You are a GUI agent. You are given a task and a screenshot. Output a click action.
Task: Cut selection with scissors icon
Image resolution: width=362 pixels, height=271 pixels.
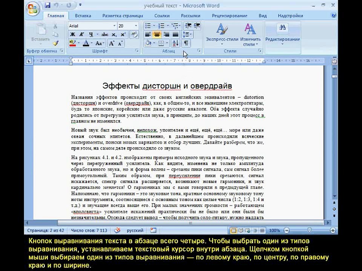(55, 26)
